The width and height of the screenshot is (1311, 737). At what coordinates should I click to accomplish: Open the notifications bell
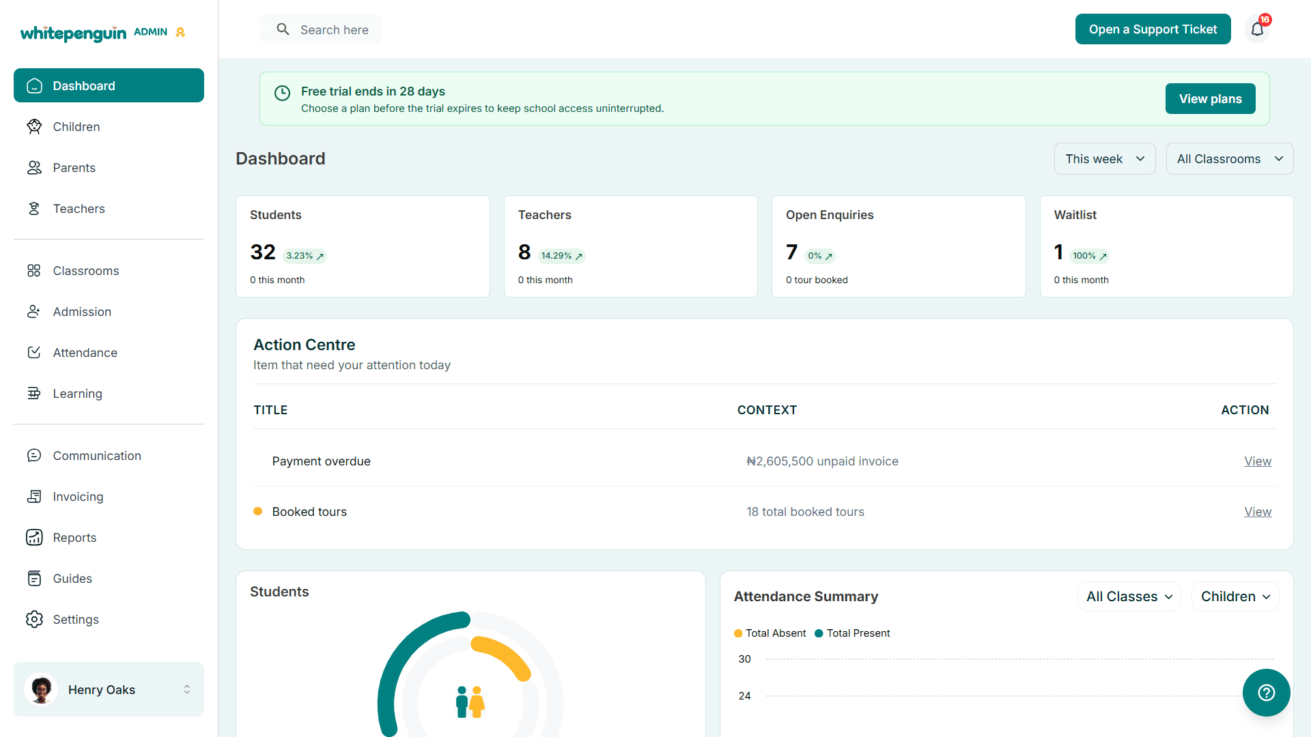click(x=1257, y=29)
